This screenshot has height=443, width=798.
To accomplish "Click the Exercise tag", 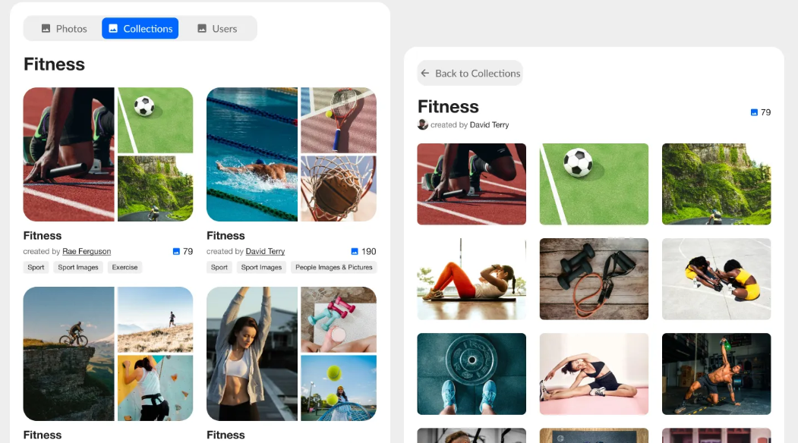I will click(x=125, y=267).
